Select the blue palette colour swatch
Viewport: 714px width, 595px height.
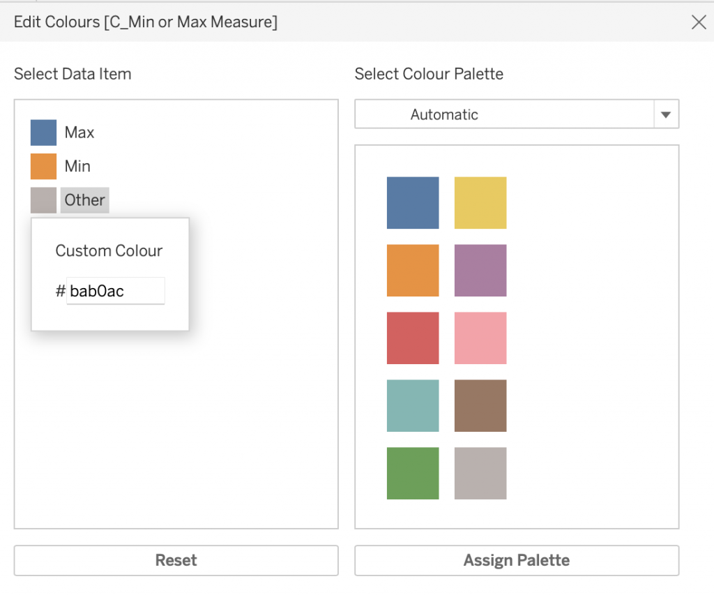point(413,203)
